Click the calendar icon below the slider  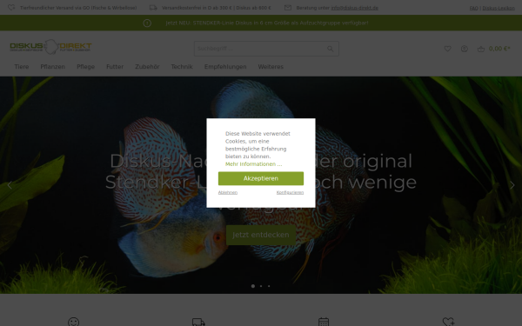324,322
